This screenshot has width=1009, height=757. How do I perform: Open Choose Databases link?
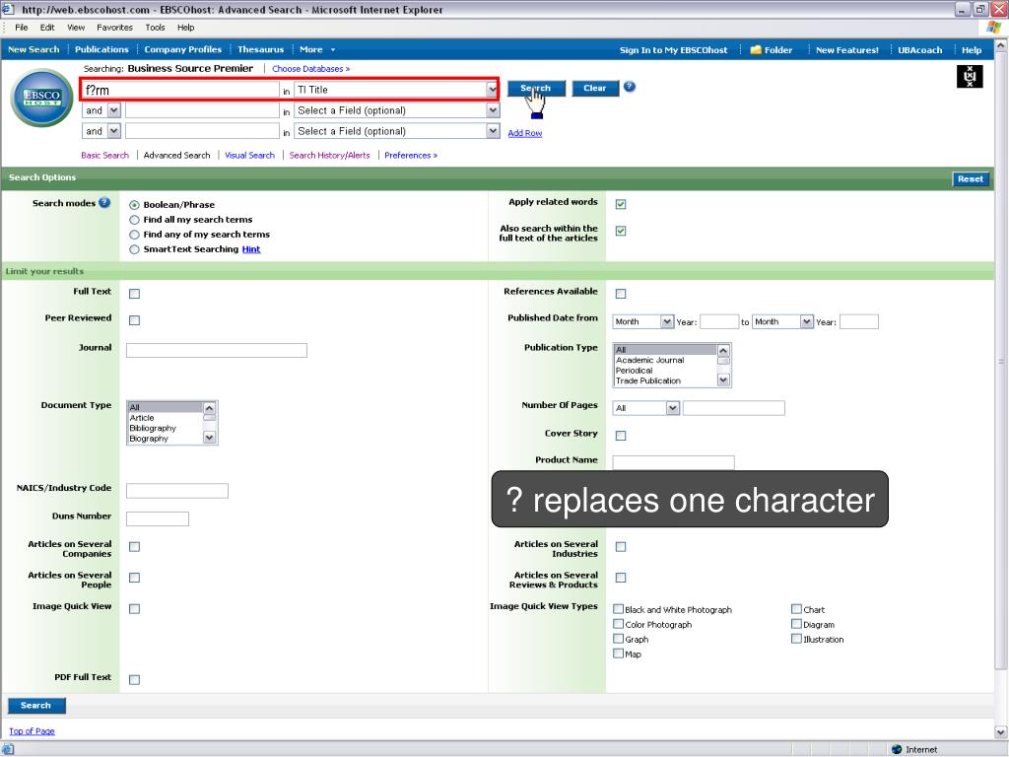(x=310, y=69)
